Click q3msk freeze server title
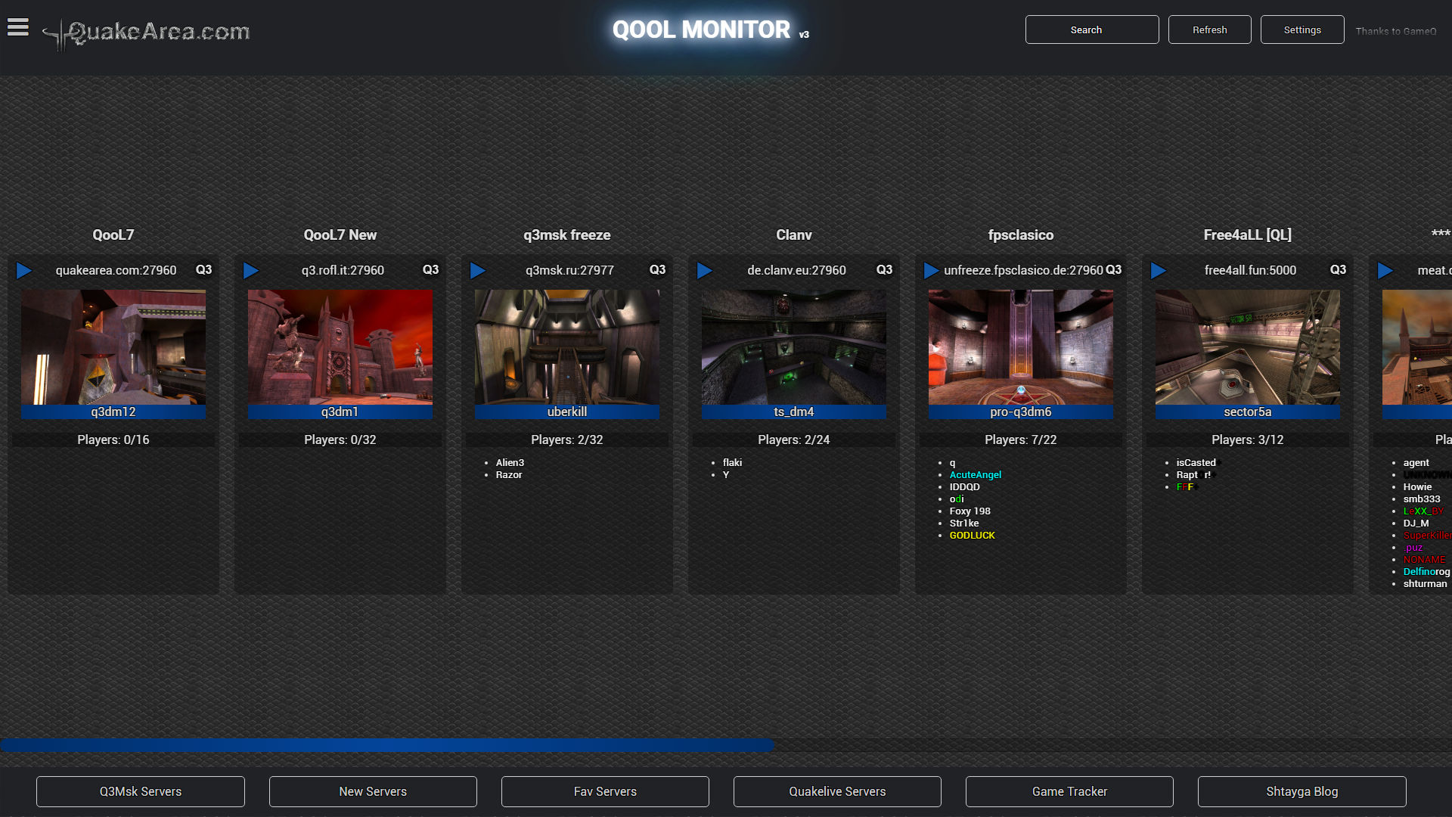Image resolution: width=1452 pixels, height=817 pixels. point(567,235)
